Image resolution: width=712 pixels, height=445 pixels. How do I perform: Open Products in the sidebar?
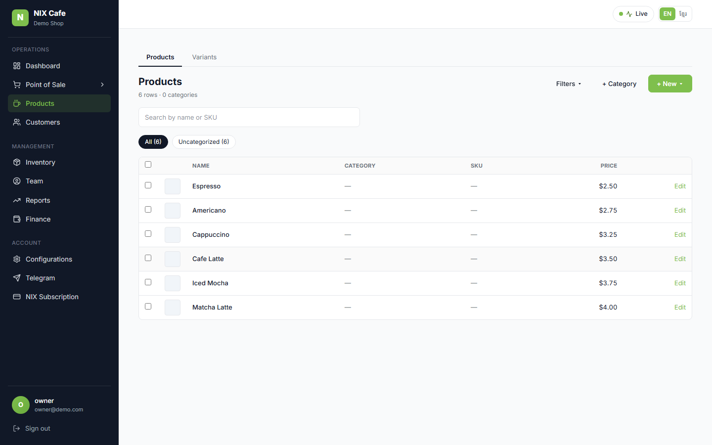[x=59, y=103]
